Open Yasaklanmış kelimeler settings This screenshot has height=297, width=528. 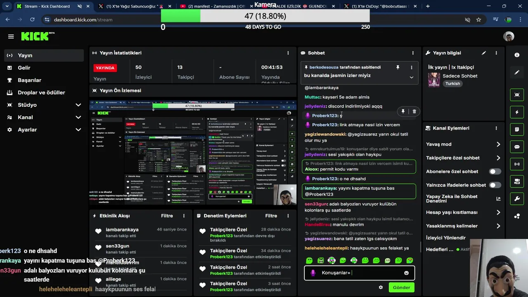pyautogui.click(x=463, y=226)
